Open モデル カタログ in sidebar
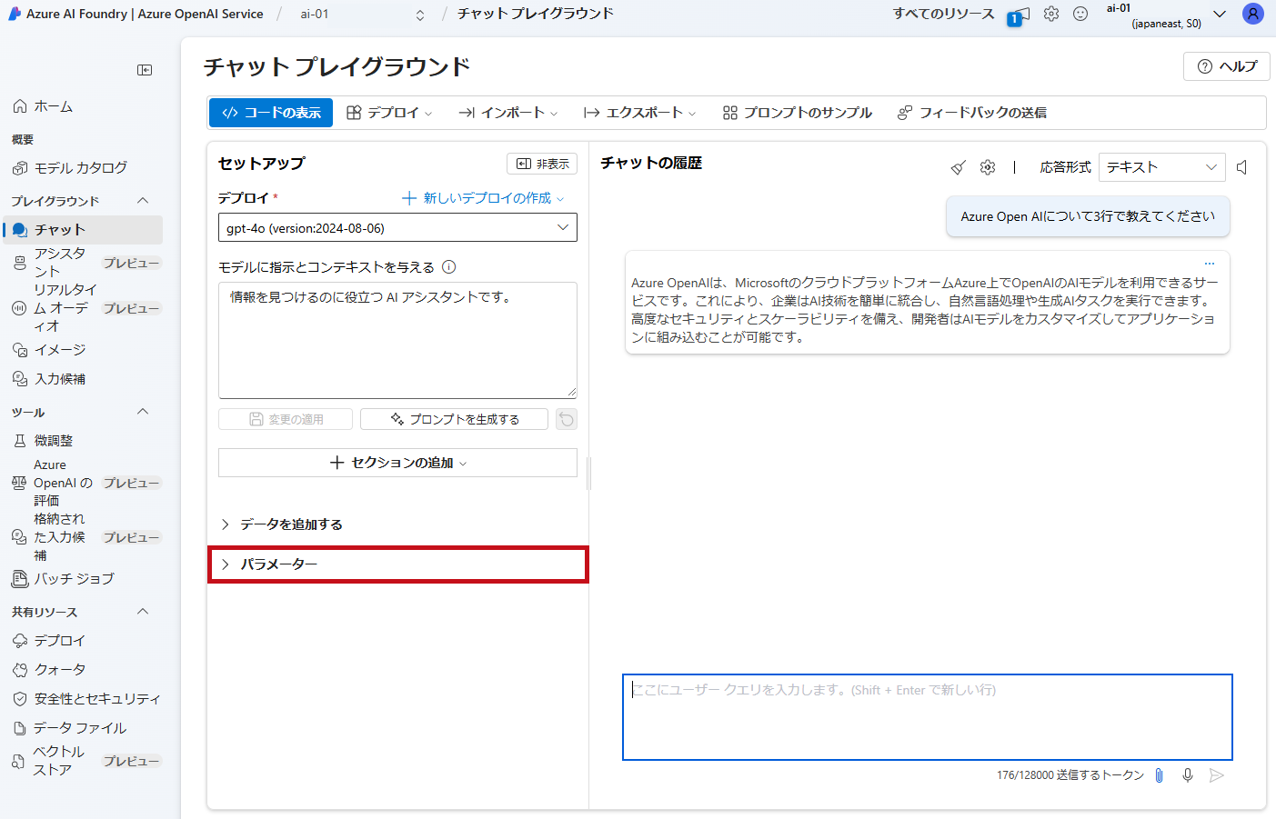 [x=82, y=168]
